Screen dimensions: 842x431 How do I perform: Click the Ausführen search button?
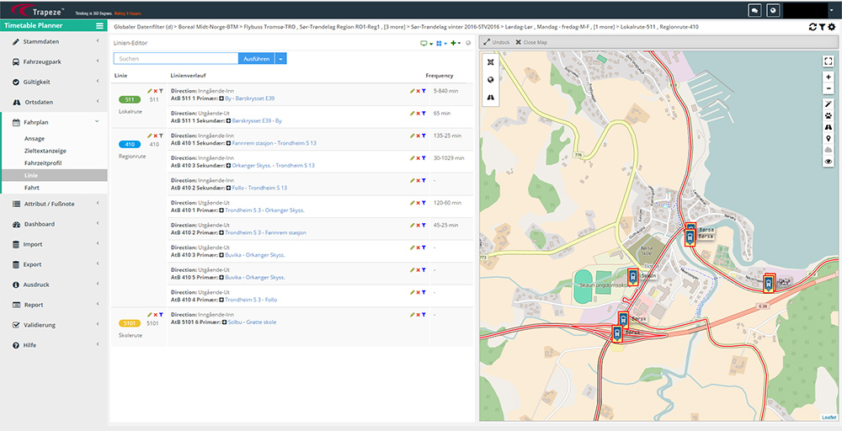pos(257,58)
